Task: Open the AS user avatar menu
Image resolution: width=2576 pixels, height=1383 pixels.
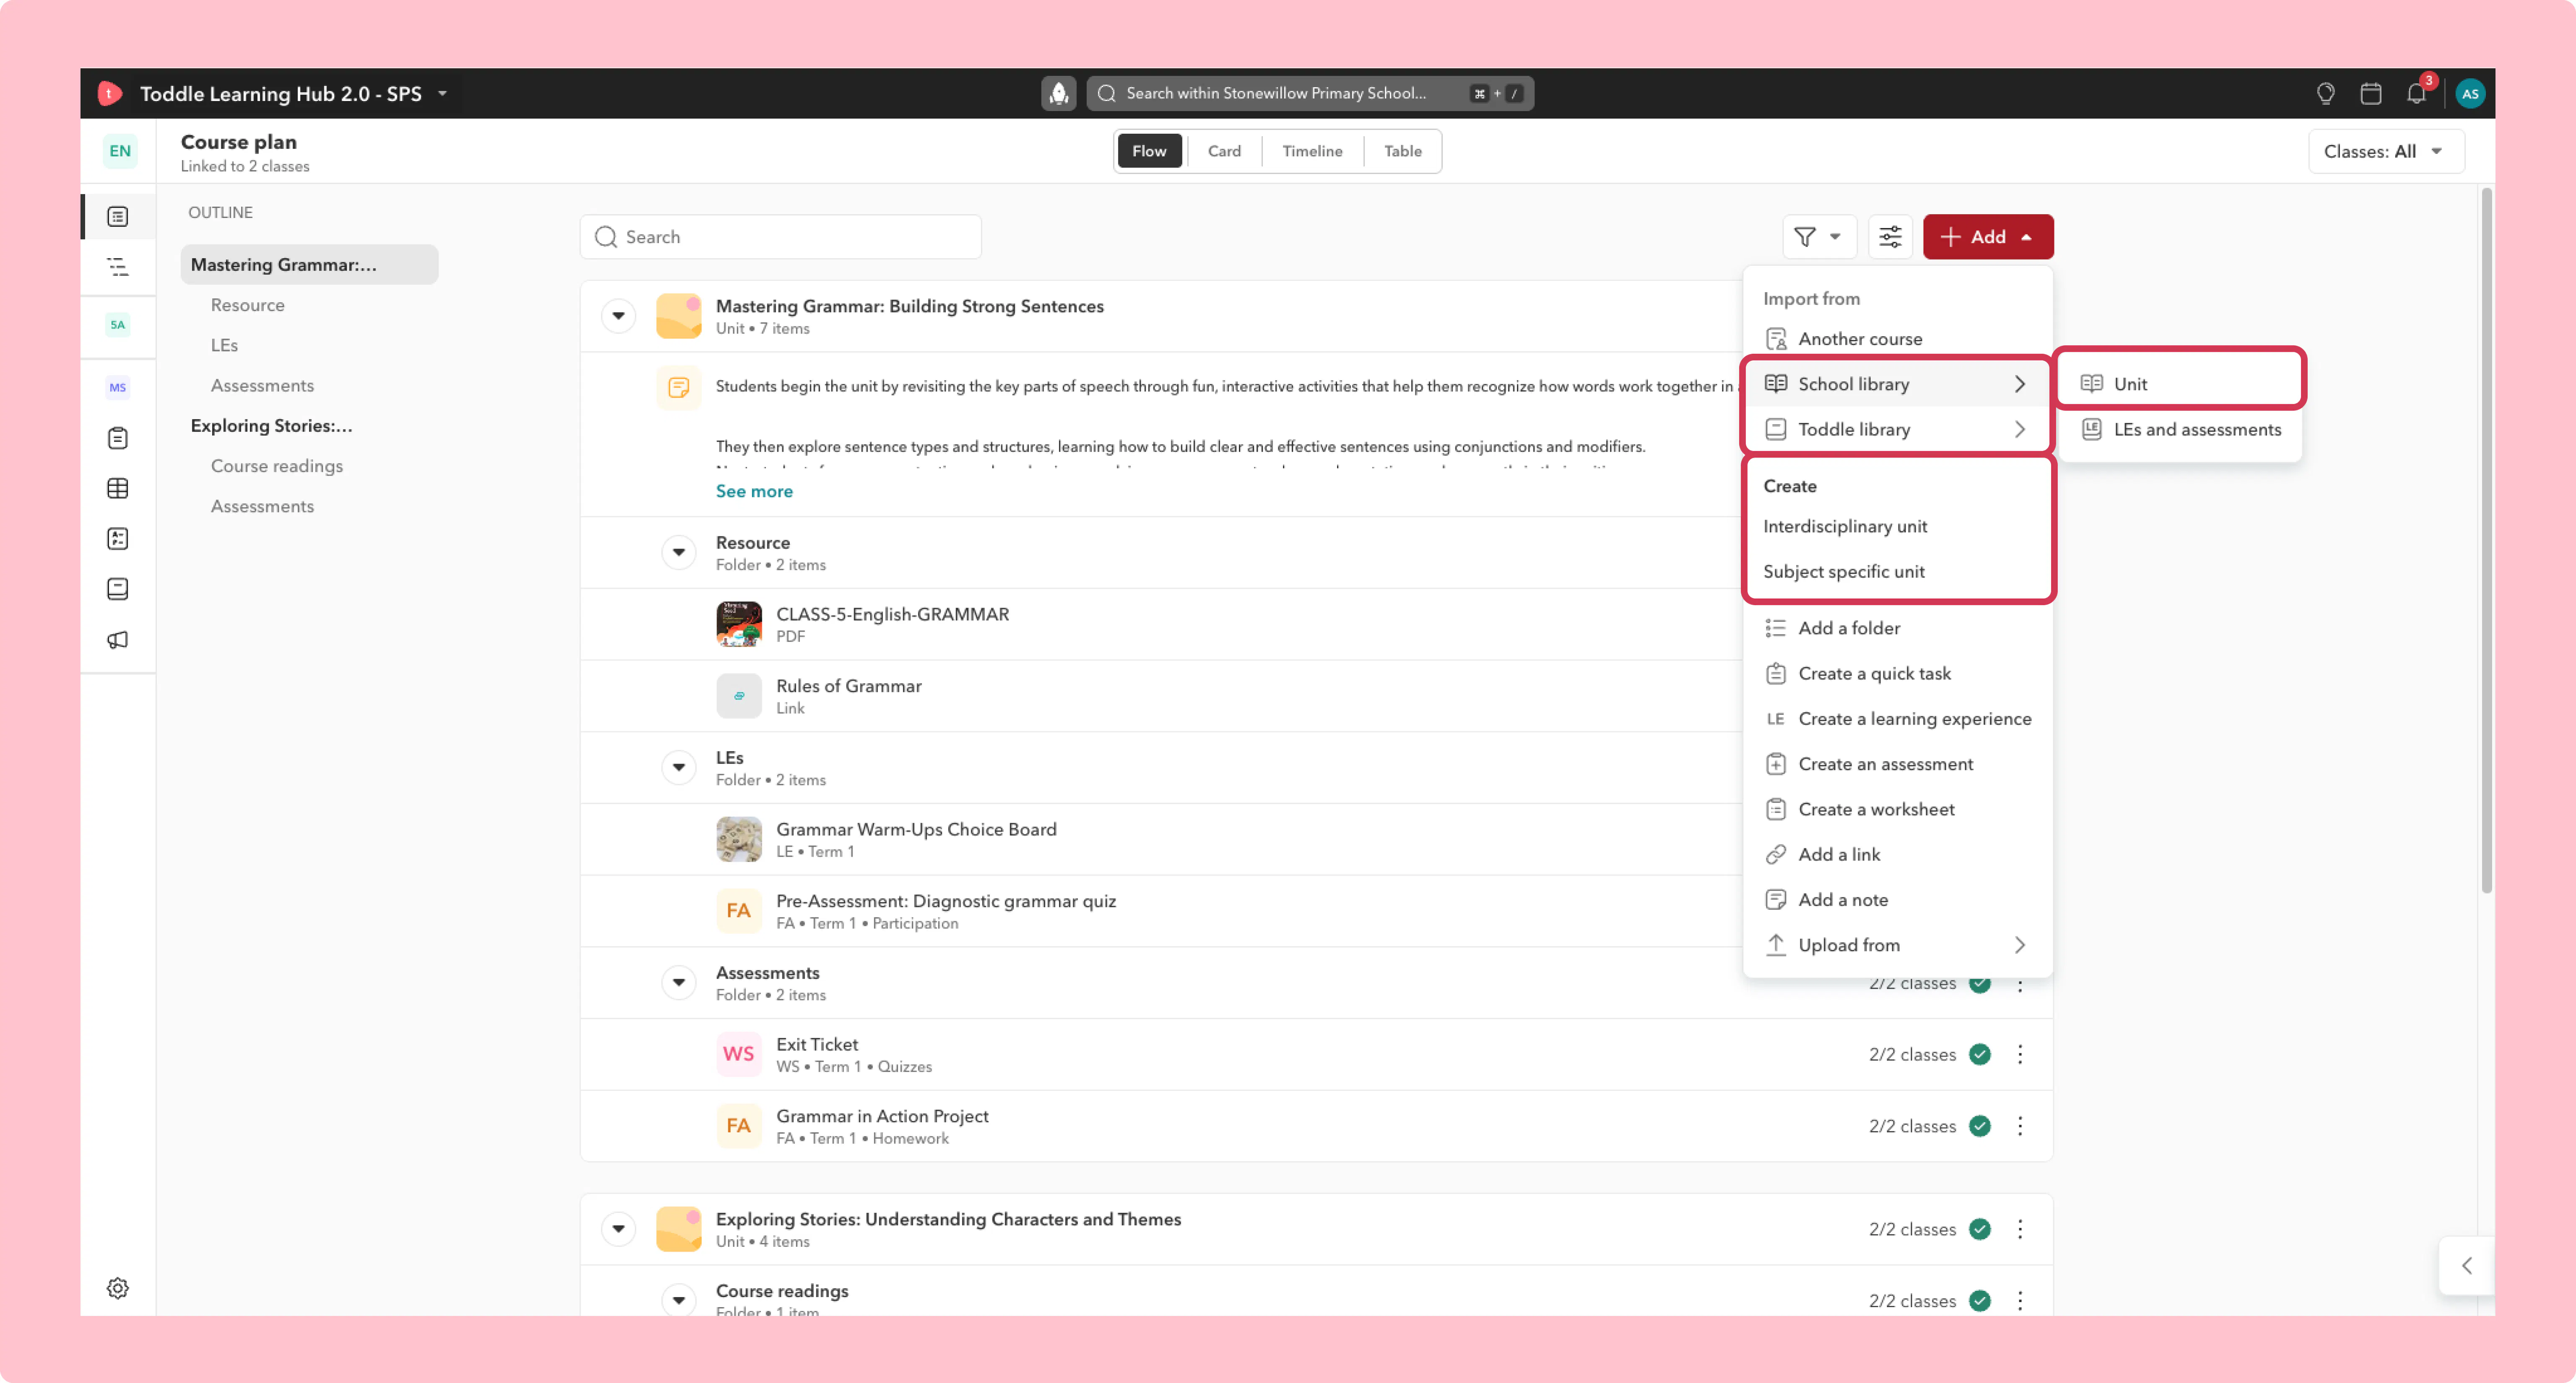Action: coord(2469,94)
